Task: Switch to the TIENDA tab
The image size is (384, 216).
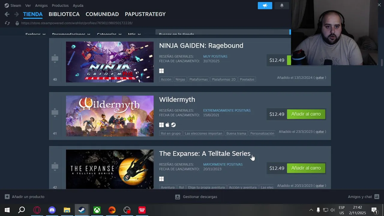Action: click(33, 14)
